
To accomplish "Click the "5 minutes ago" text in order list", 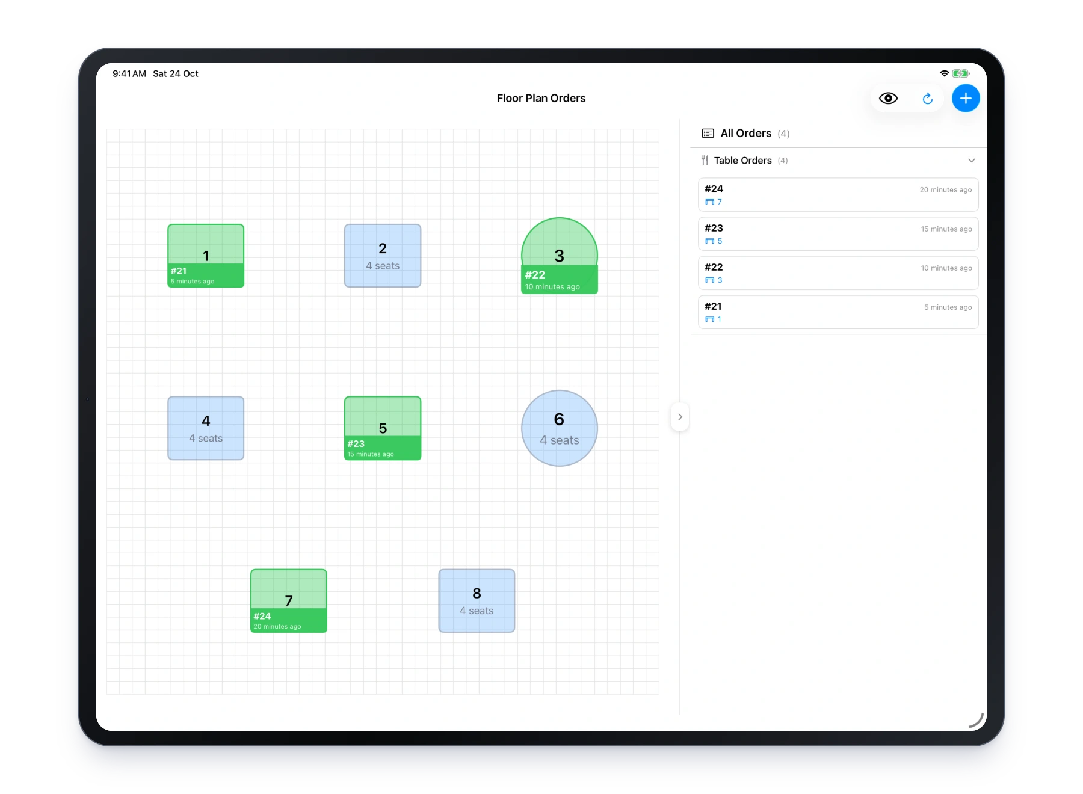I will point(948,307).
